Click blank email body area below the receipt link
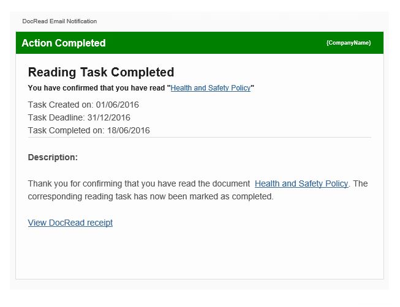The image size is (400, 307). (x=200, y=254)
